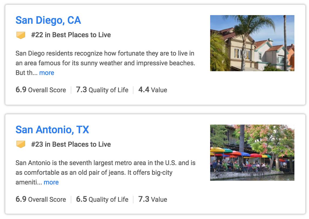Expand San Antonio description with the more link
Image resolution: width=309 pixels, height=219 pixels.
click(x=51, y=182)
